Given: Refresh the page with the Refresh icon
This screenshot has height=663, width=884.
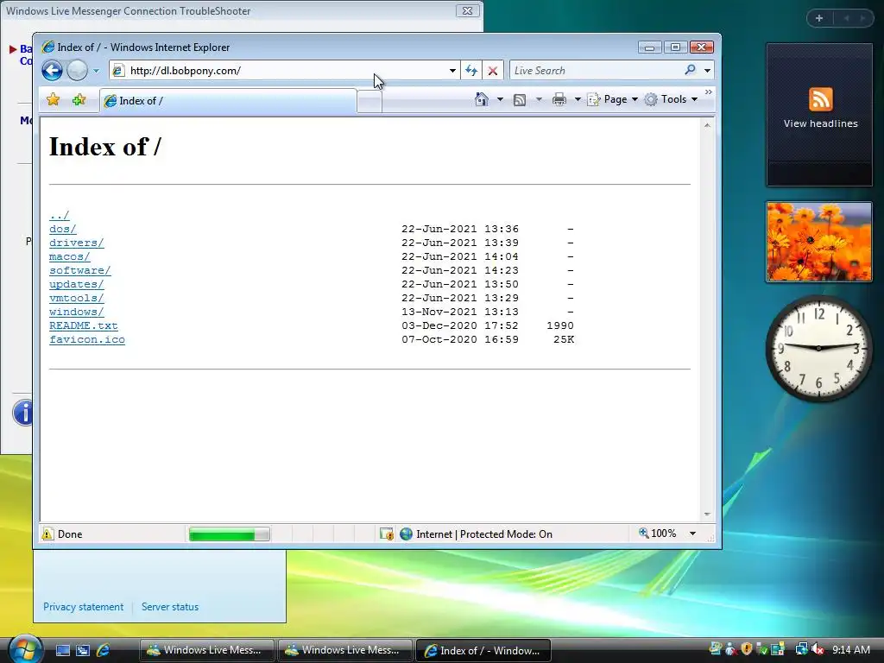Looking at the screenshot, I should (471, 71).
